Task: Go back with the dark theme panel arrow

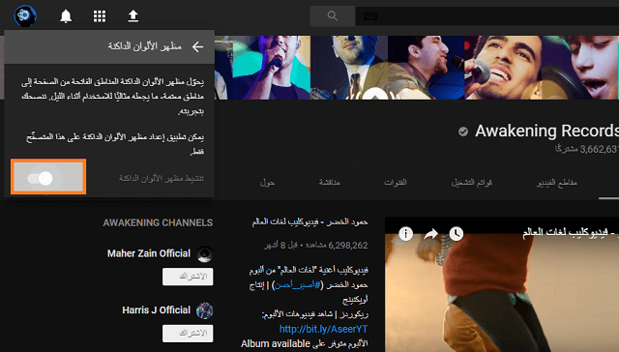Action: (x=197, y=47)
